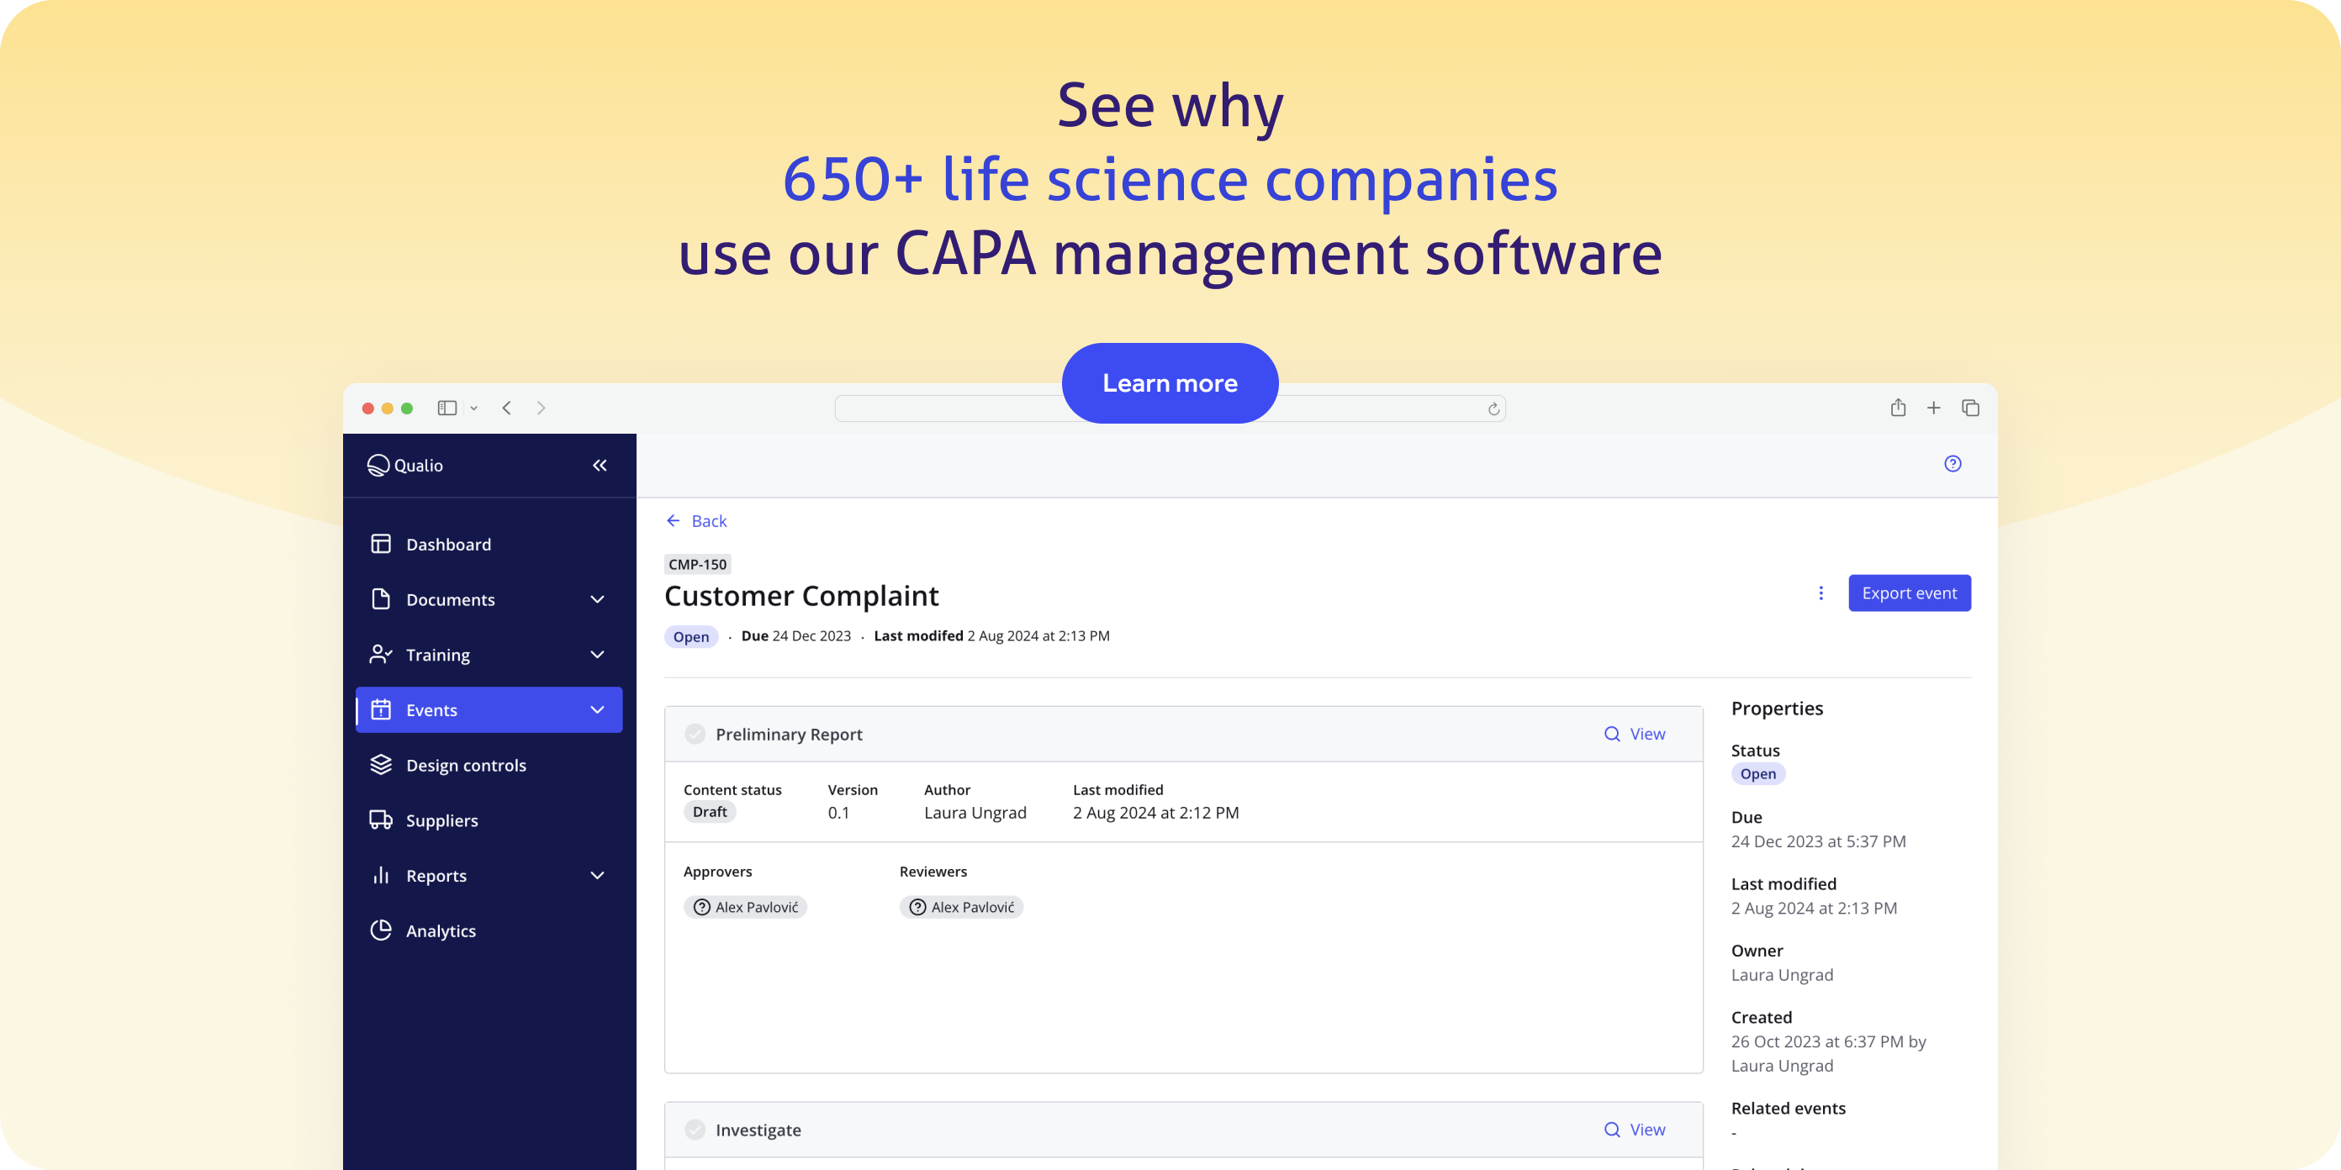Screen dimensions: 2341x1170
Task: Toggle the Preliminary Report completion checkmark
Action: (695, 733)
